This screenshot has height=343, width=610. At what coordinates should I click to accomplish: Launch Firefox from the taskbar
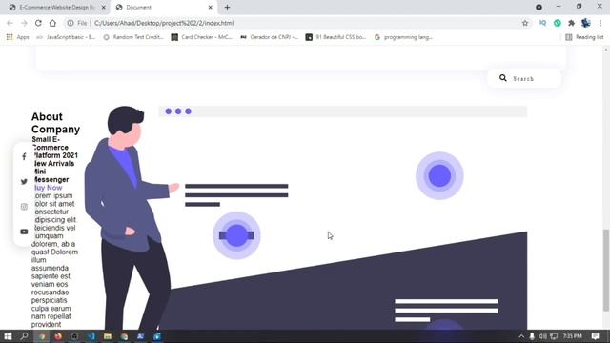(58, 336)
